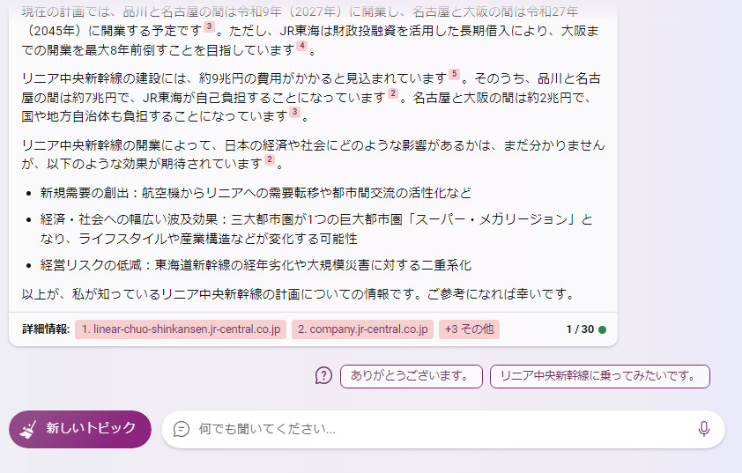Click the 1 / 30 response counter
The image size is (742, 473).
pyautogui.click(x=580, y=329)
